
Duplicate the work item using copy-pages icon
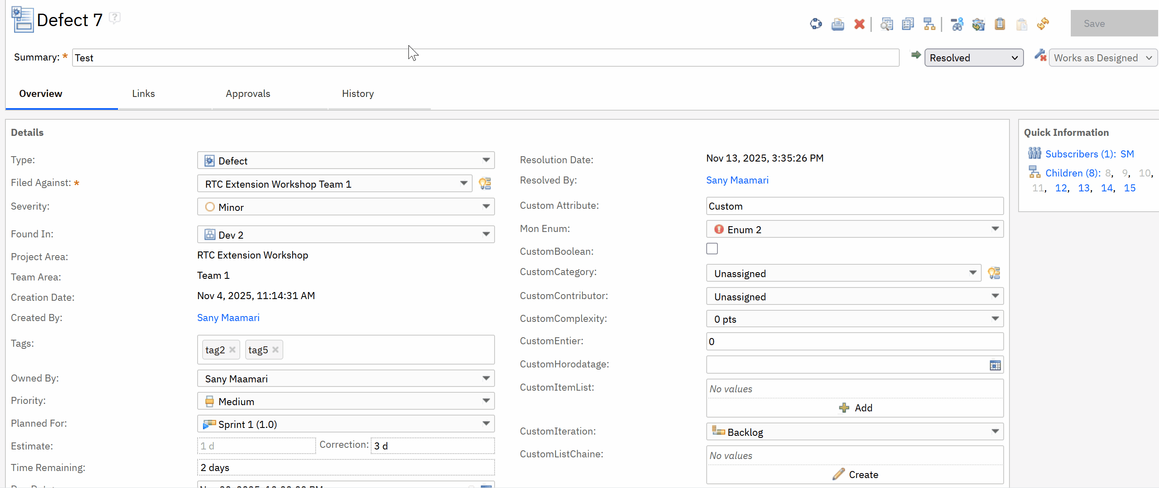(908, 24)
